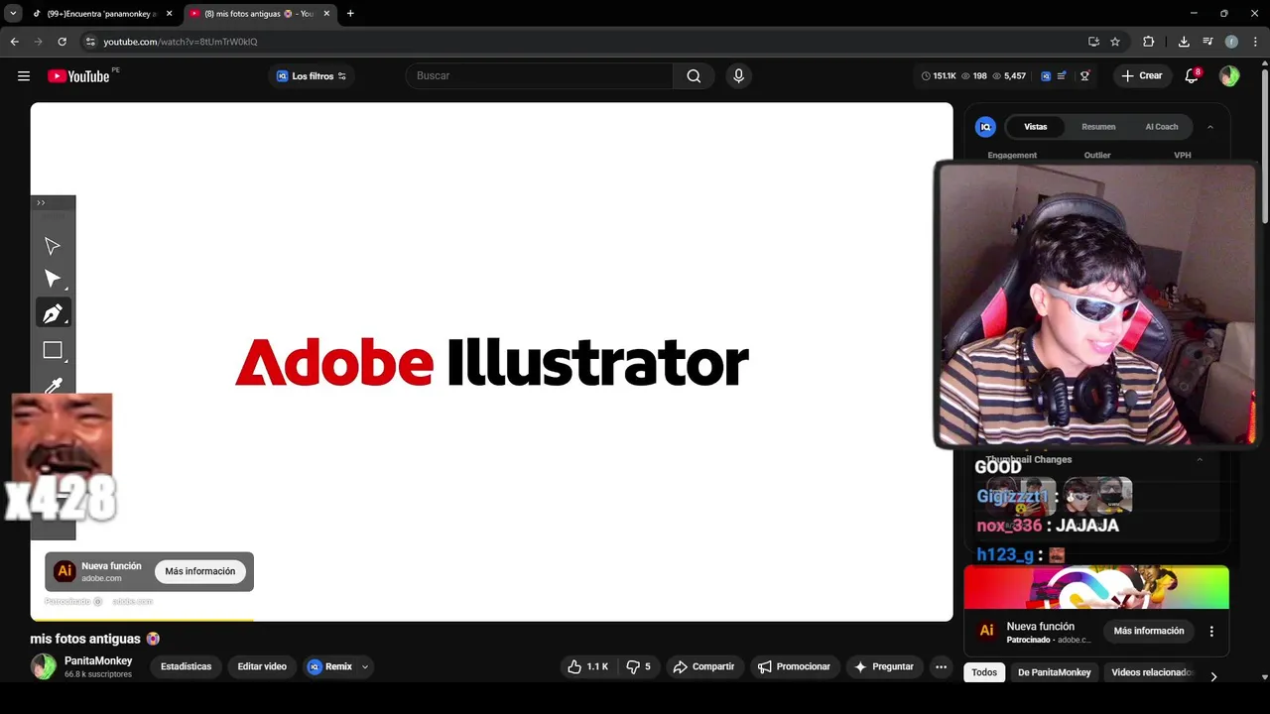
Task: Open the Chrome three-dot menu
Action: click(1255, 42)
